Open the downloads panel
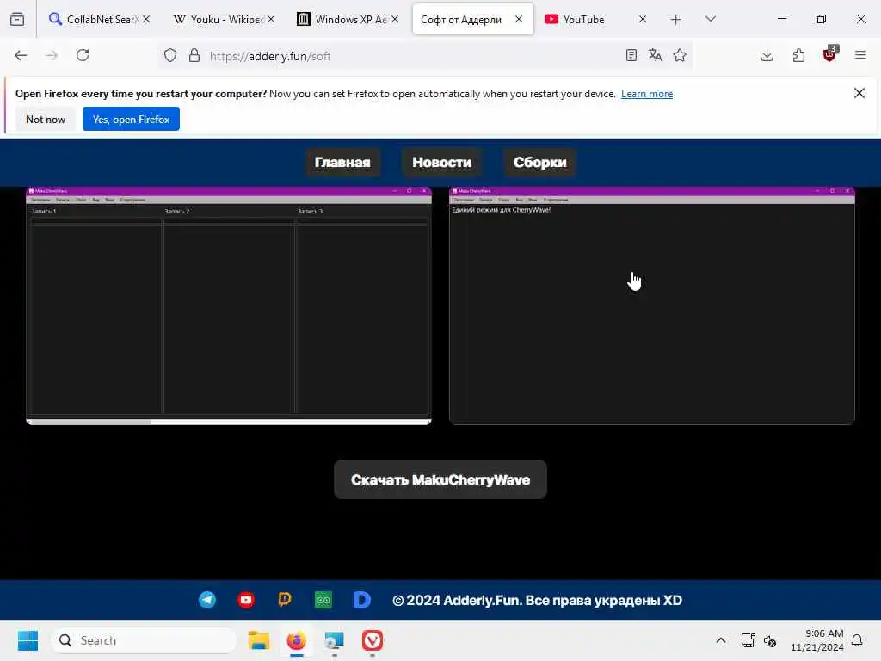Viewport: 881px width, 661px height. click(767, 55)
